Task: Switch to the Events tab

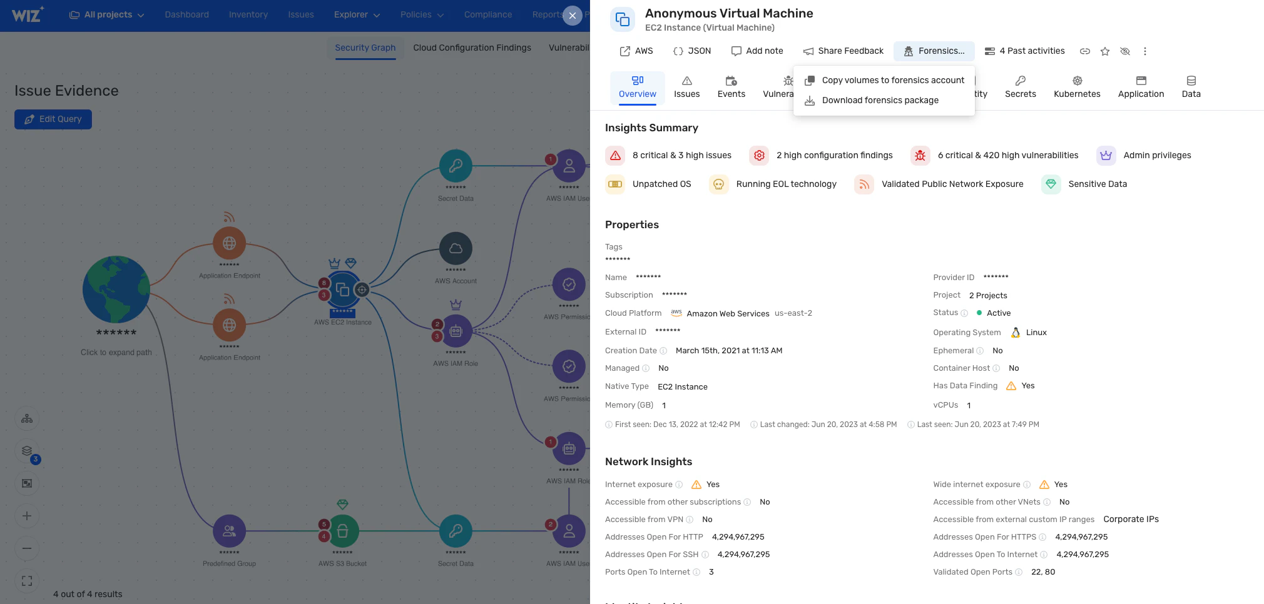Action: pyautogui.click(x=731, y=88)
